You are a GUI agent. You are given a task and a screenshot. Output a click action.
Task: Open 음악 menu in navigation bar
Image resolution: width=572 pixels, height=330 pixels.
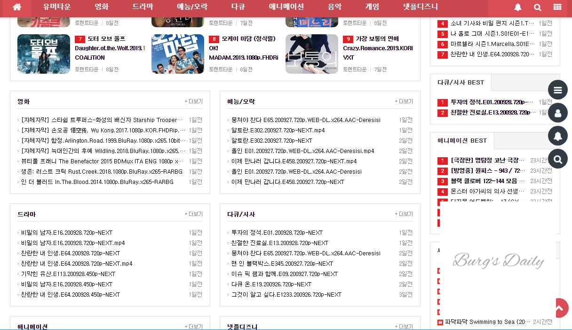(334, 7)
